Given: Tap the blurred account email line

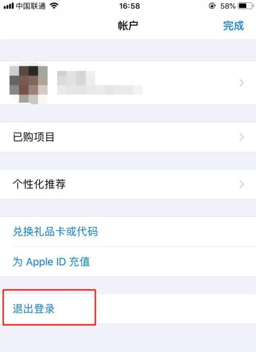Looking at the screenshot, I should (100, 90).
